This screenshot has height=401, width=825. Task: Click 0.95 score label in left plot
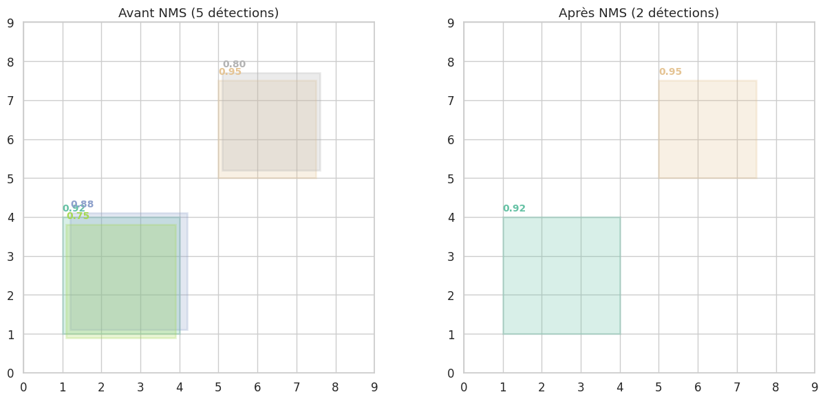229,72
